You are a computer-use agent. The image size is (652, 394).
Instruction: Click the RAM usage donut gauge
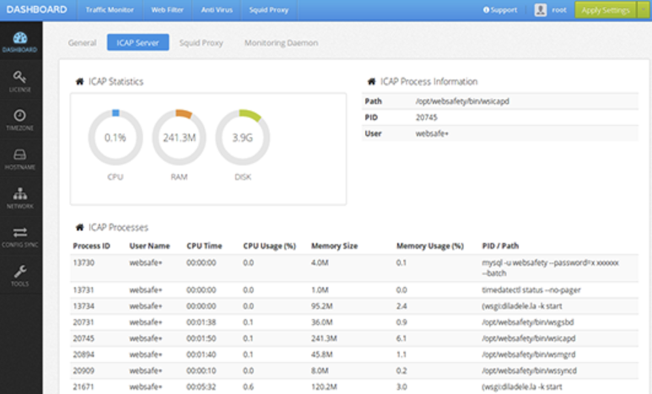click(x=179, y=138)
